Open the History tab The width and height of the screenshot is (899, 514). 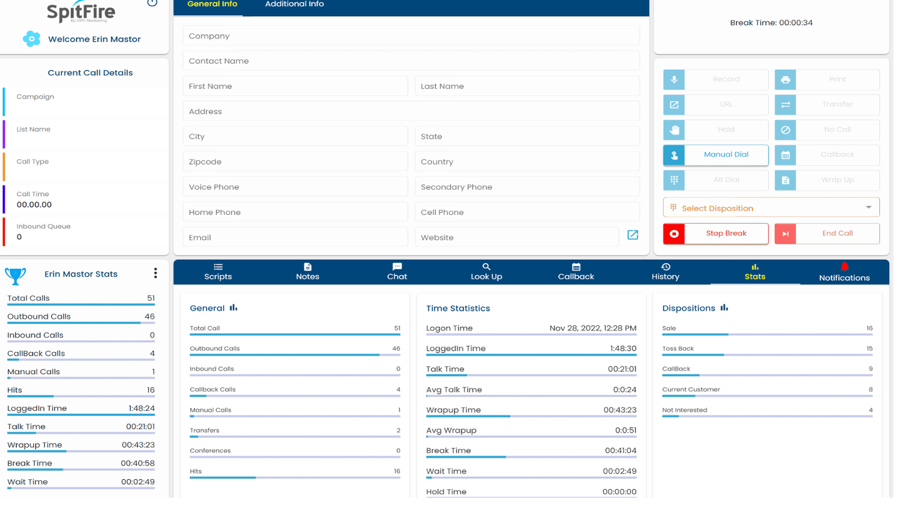coord(665,272)
